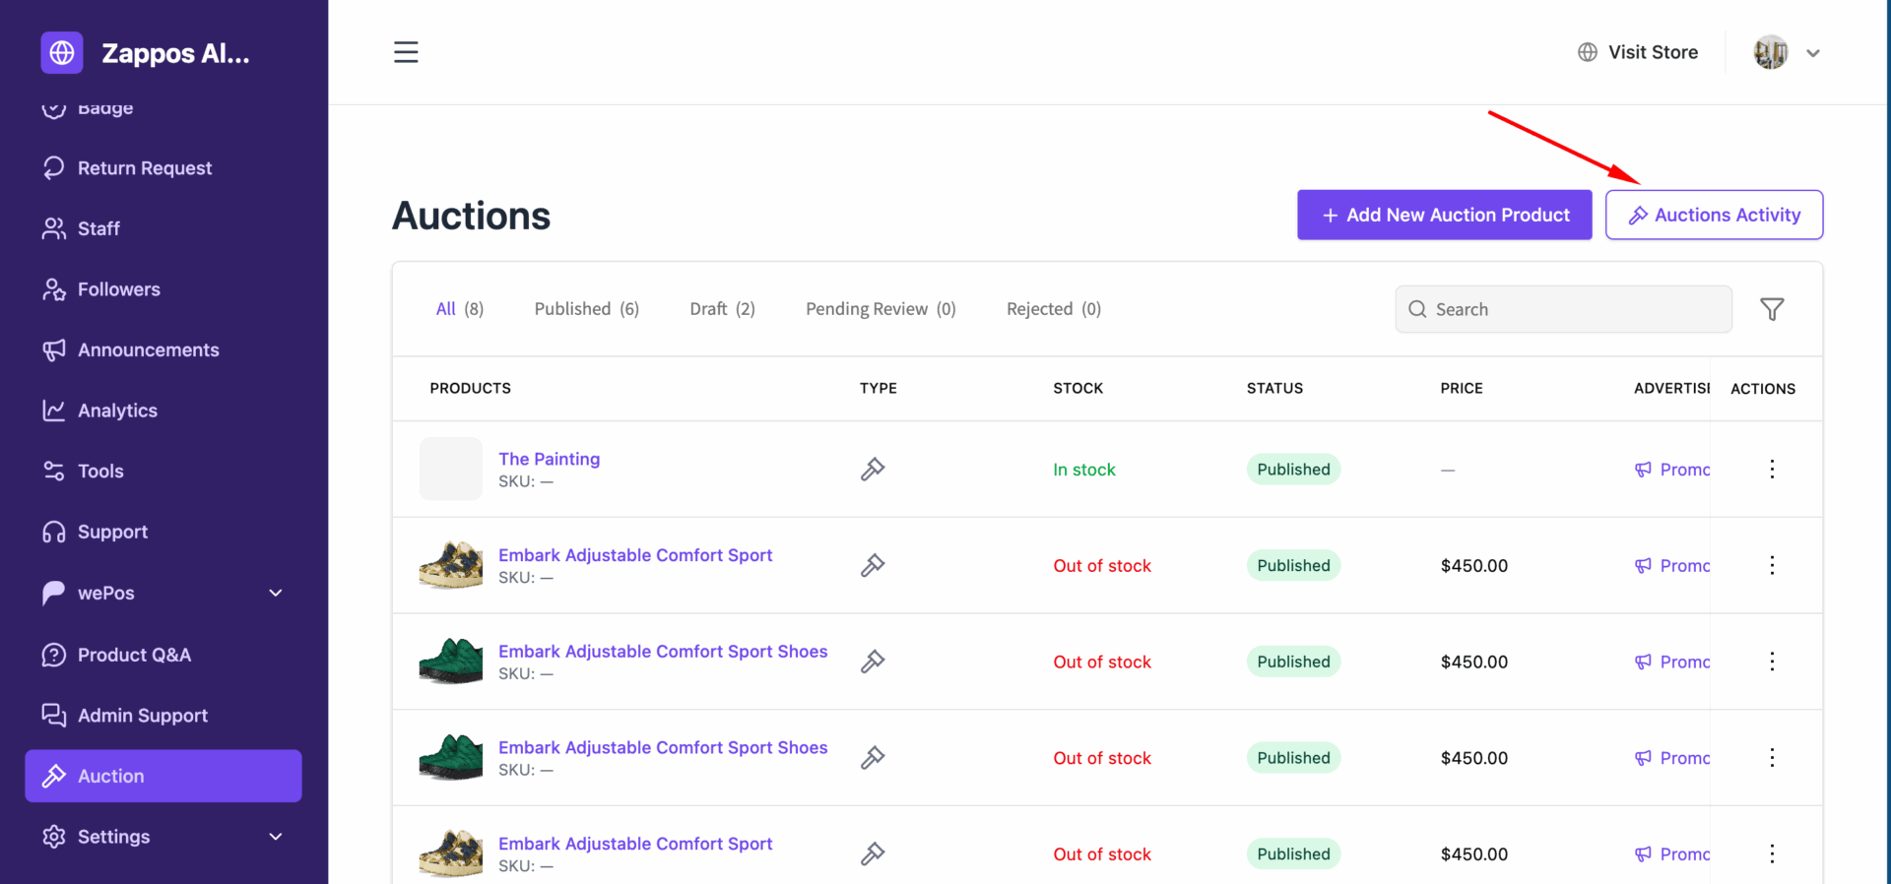Viewport: 1891px width, 884px height.
Task: Click the Support headset icon
Action: pos(54,532)
